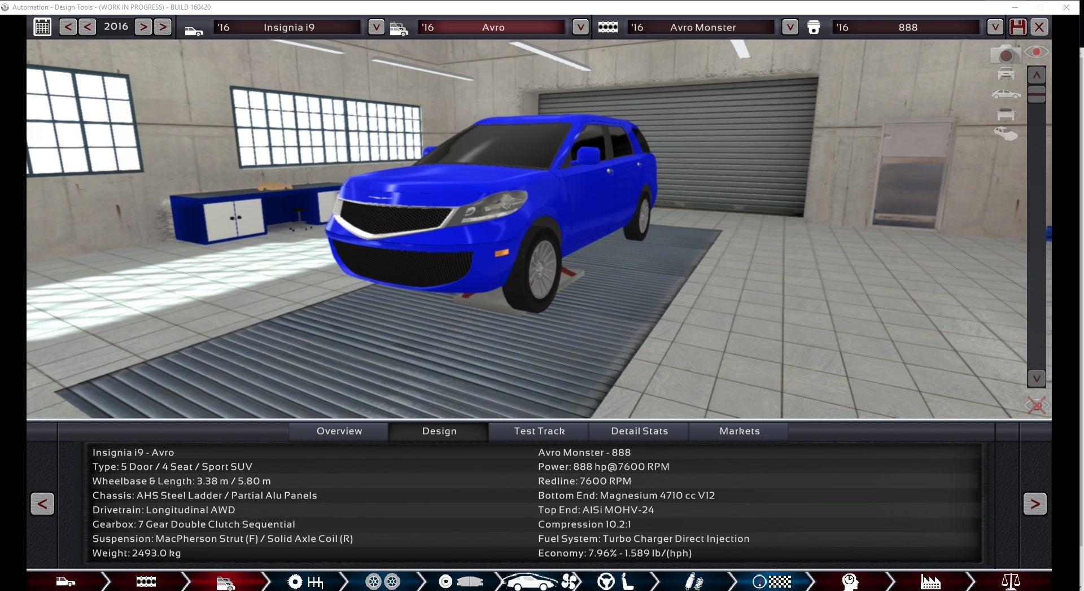The height and width of the screenshot is (591, 1084).
Task: Open the car model step in bottom bar
Action: 65,581
